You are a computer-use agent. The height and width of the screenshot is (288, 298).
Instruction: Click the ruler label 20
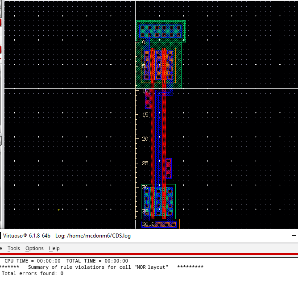tap(145, 139)
